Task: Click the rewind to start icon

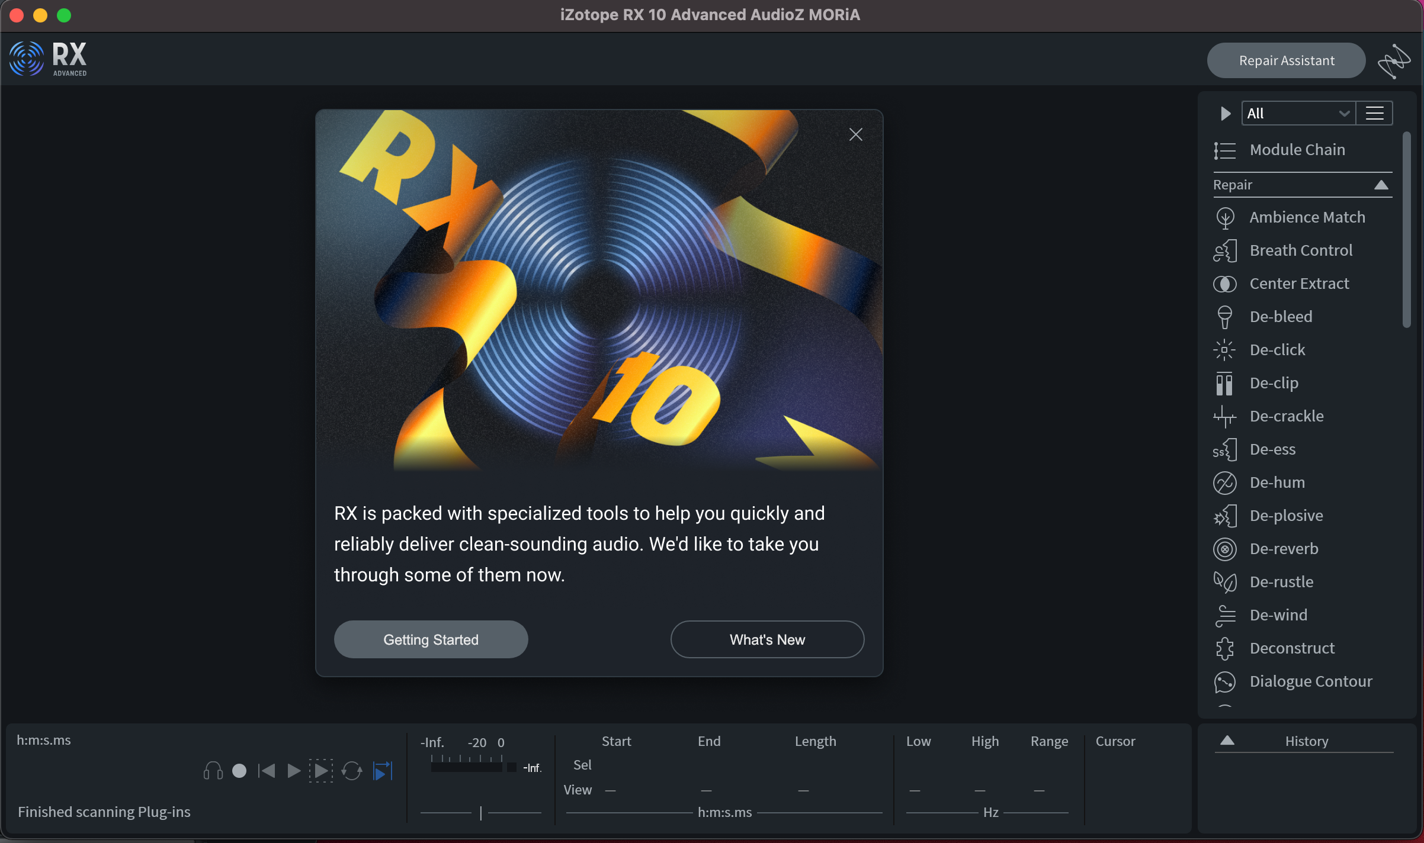Action: (x=267, y=771)
